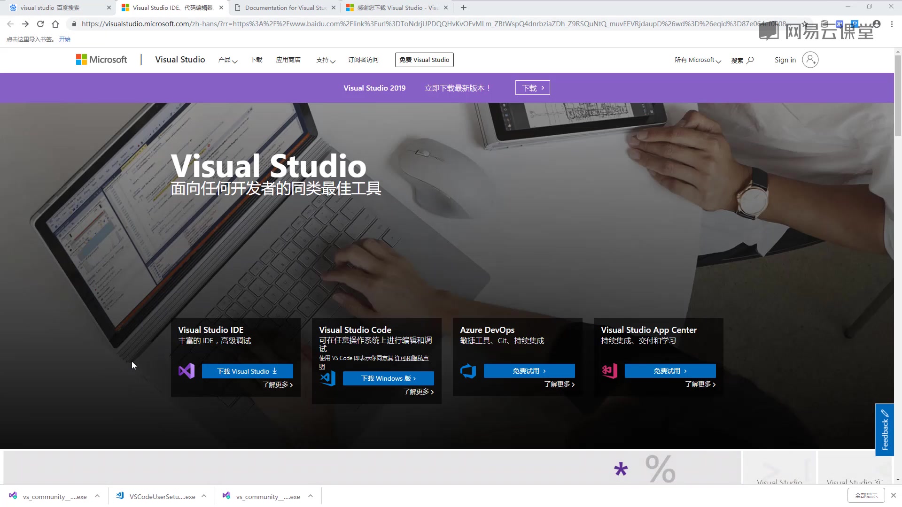Open the 订阅者访问 nav item

click(x=363, y=60)
